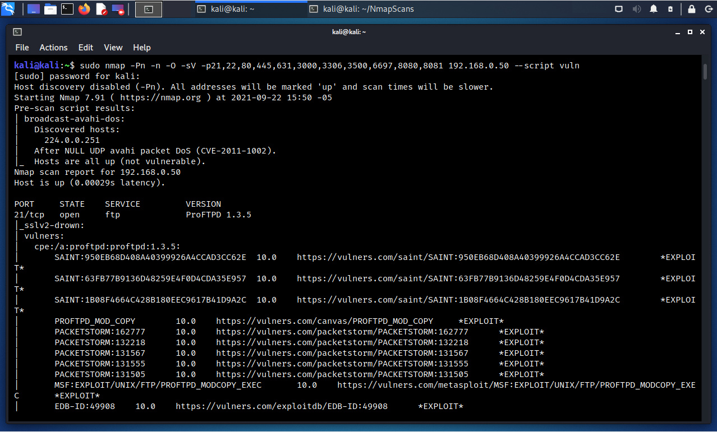Launch Firefox browser from the panel
This screenshot has width=717, height=432.
point(84,9)
